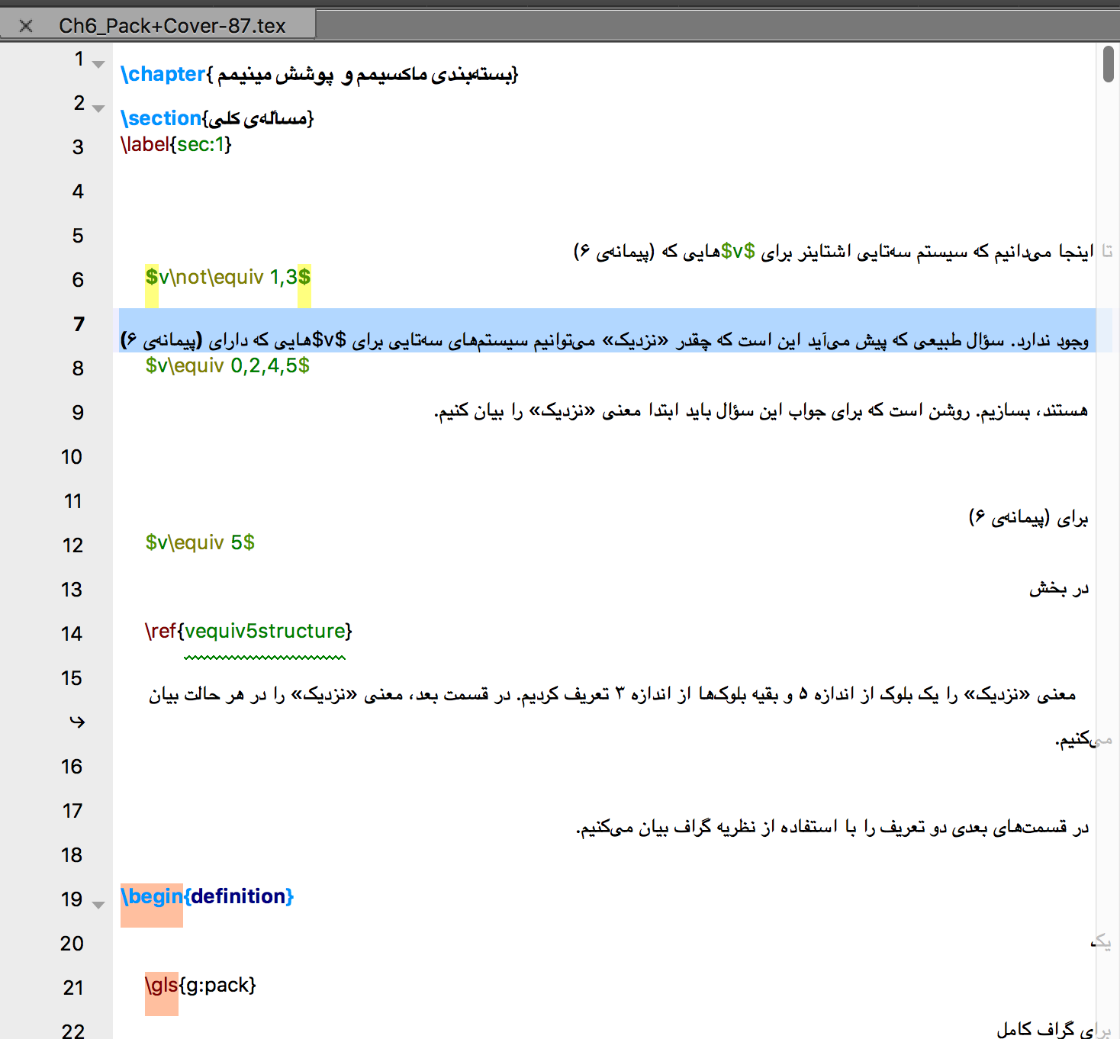The image size is (1120, 1039).
Task: Click the Persian sentence on line 17
Action: [832, 827]
